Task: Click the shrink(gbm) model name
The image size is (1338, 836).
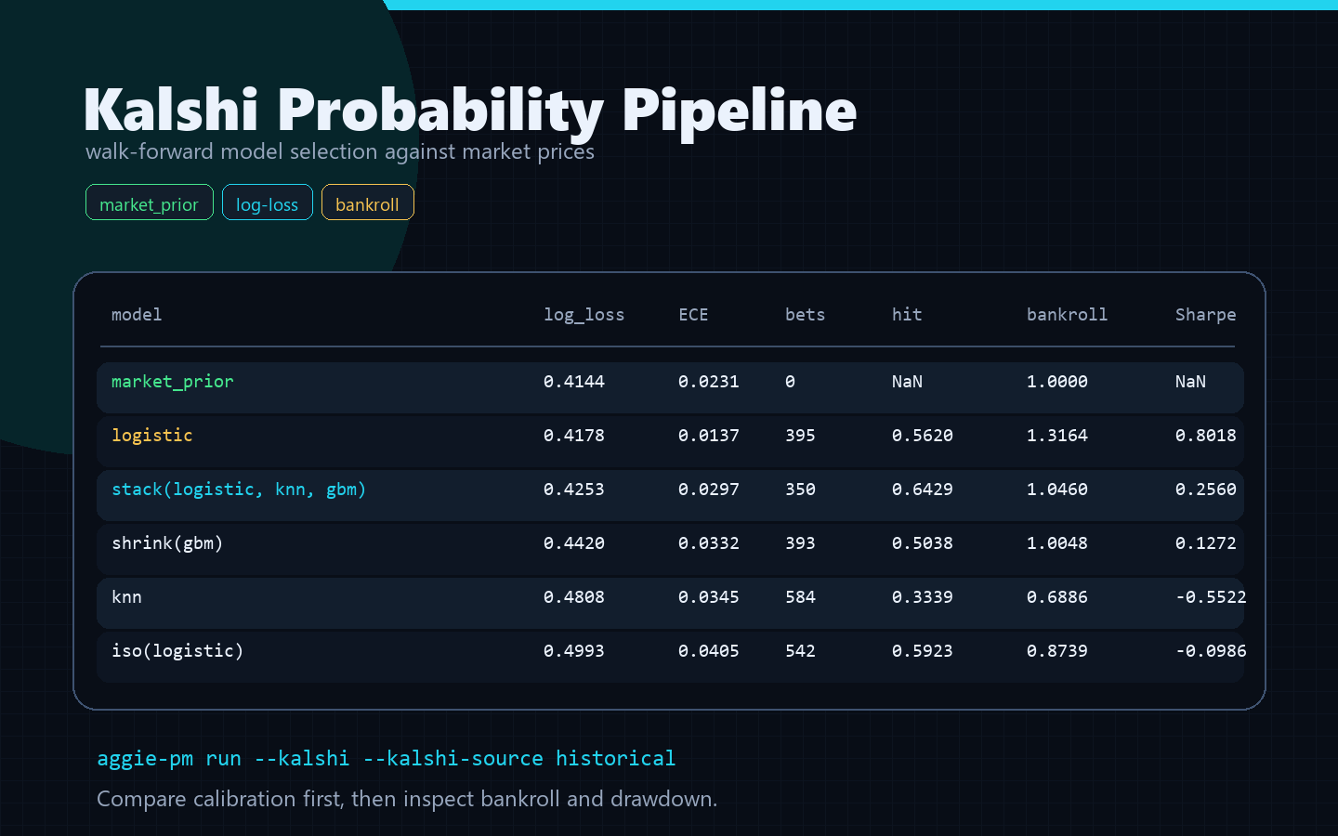Action: [x=167, y=543]
